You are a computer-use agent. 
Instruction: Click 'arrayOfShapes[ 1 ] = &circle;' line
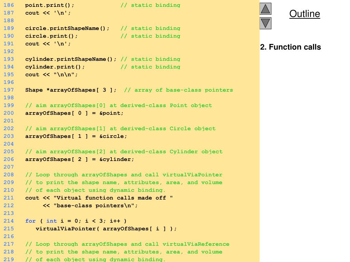tap(76, 136)
